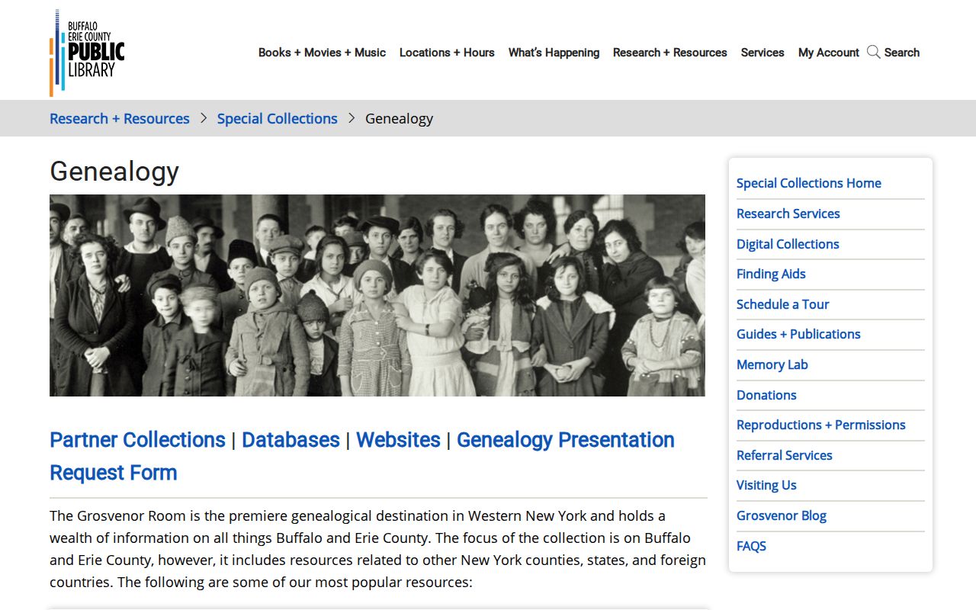Go to My Account
The image size is (976, 610).
point(828,53)
